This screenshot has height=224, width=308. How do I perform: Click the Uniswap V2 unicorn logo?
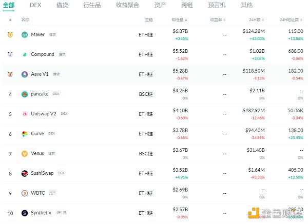point(25,114)
